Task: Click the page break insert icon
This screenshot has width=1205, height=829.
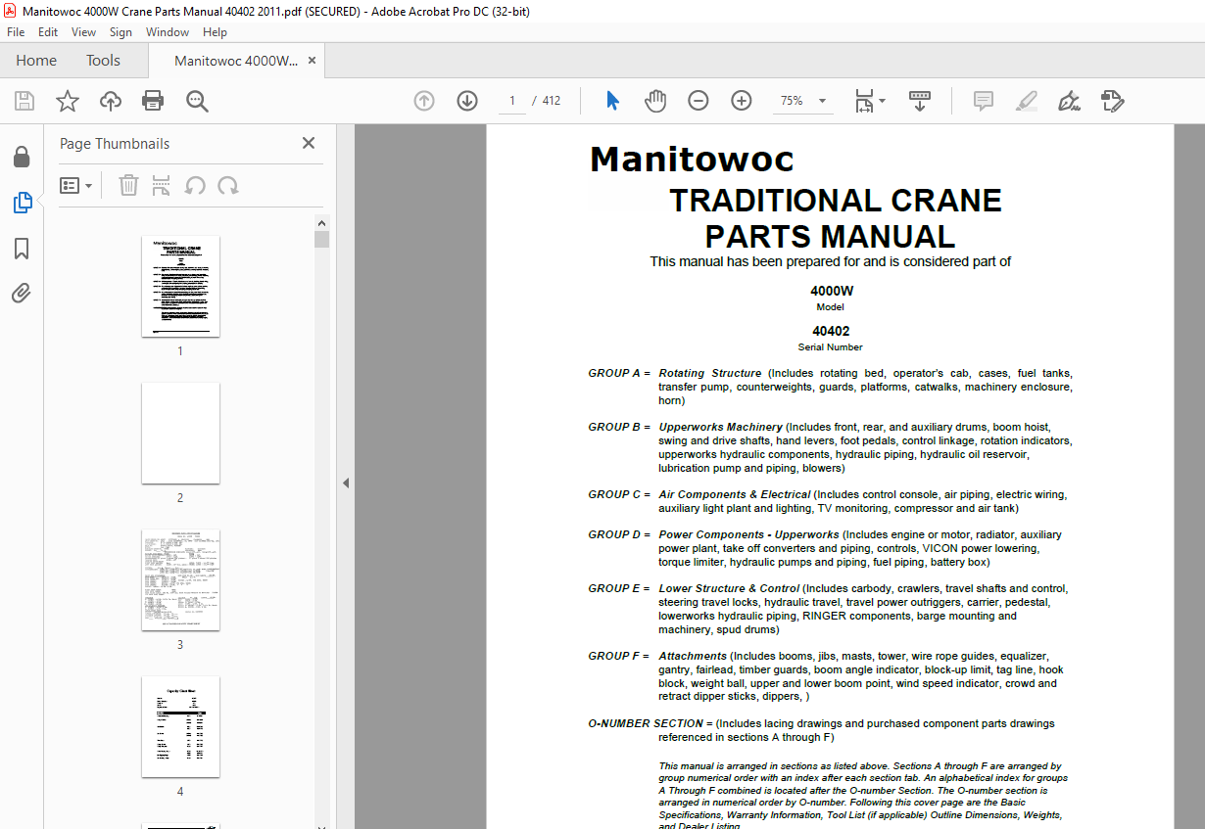Action: tap(162, 185)
